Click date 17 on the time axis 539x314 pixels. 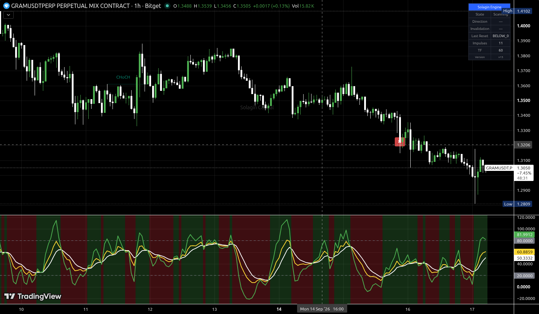(472, 309)
